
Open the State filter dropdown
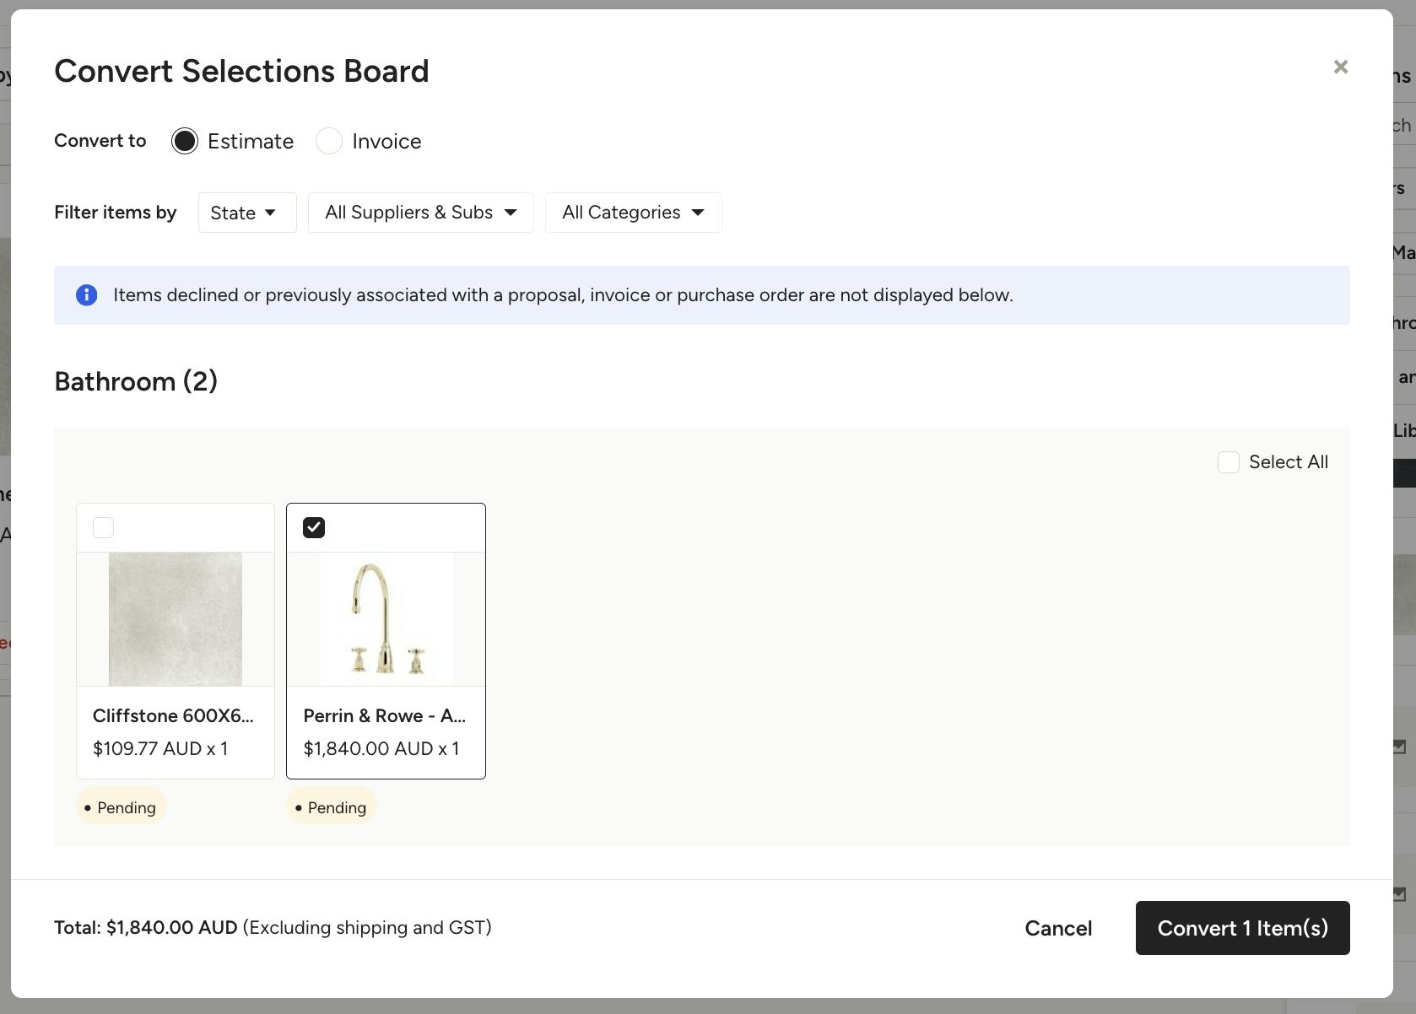(x=246, y=213)
